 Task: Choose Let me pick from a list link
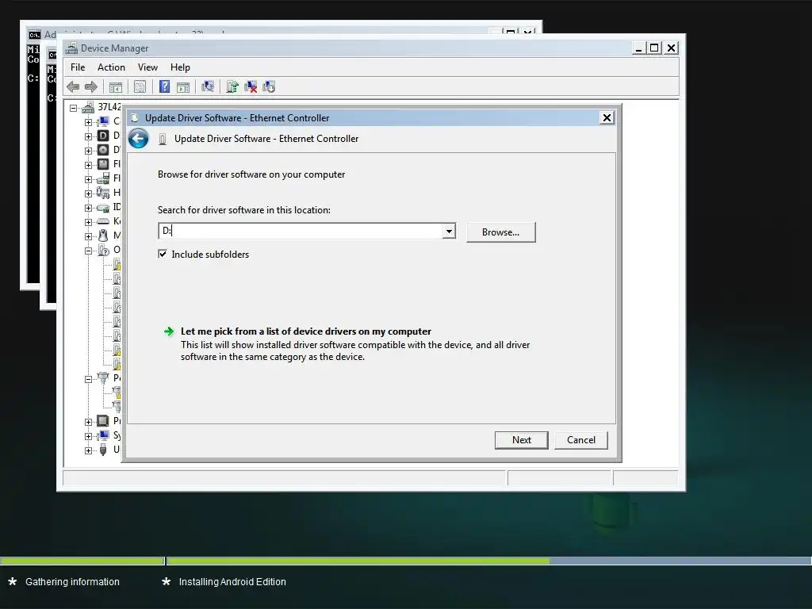pos(306,331)
